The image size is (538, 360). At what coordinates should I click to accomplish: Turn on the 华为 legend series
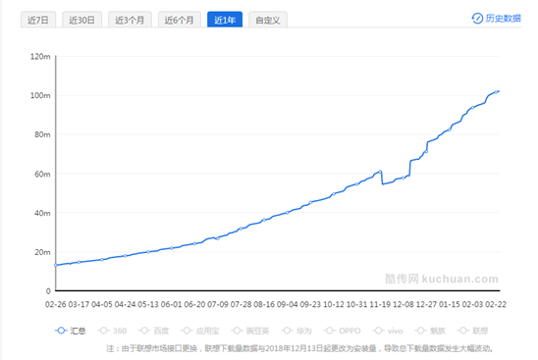click(x=296, y=331)
